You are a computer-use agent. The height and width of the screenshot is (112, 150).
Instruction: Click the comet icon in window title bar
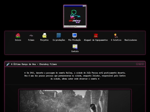(x=8, y=64)
